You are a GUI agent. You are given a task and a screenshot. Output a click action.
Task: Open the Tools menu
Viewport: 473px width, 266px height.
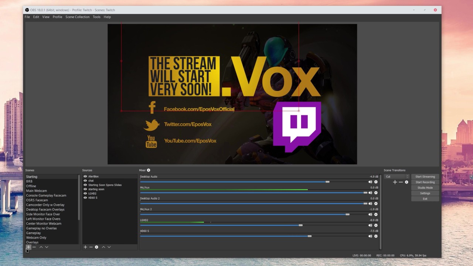[x=96, y=17]
